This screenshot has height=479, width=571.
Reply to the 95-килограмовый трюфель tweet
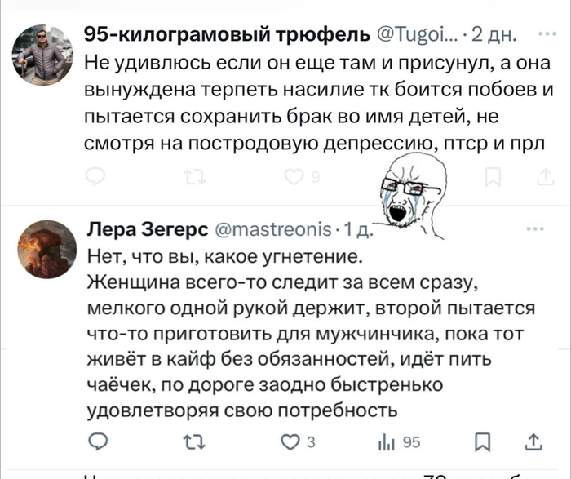[95, 173]
